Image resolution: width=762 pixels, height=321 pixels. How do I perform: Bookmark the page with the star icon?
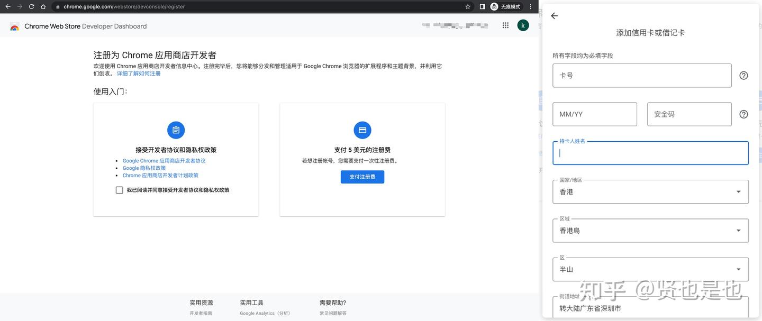pos(467,7)
